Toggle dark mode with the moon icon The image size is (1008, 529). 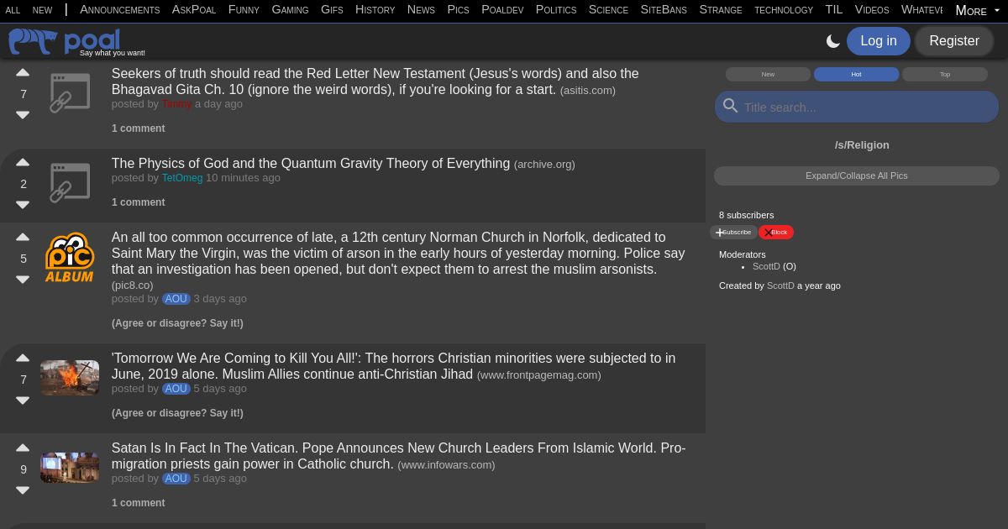(x=833, y=41)
